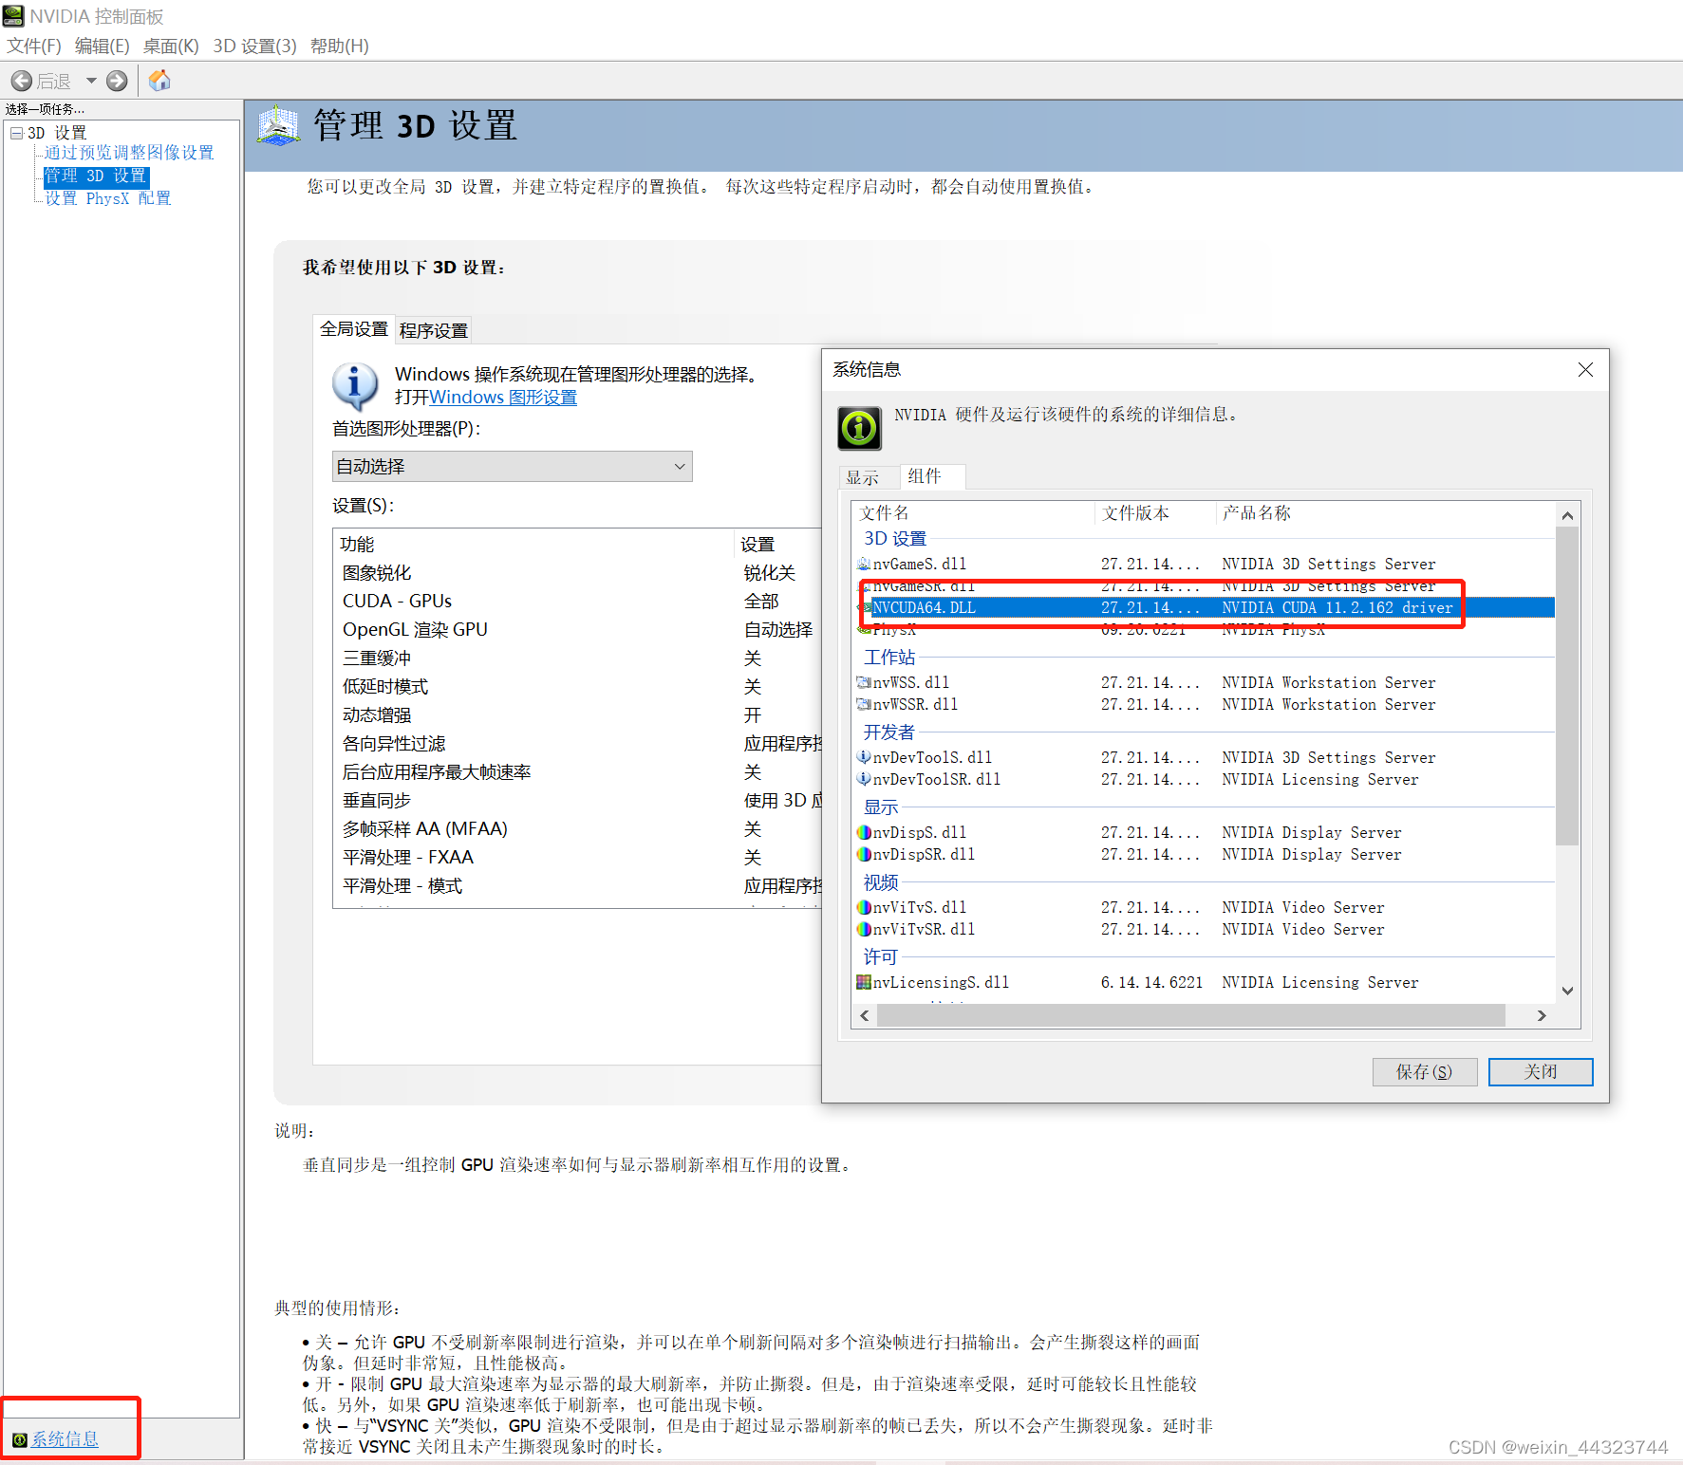Viewport: 1683px width, 1465px height.
Task: Click vertical scrollbar down arrow in component list
Action: 1567,991
